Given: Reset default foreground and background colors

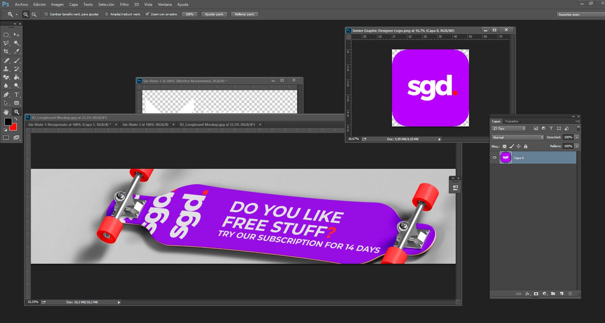Looking at the screenshot, I should [6, 130].
